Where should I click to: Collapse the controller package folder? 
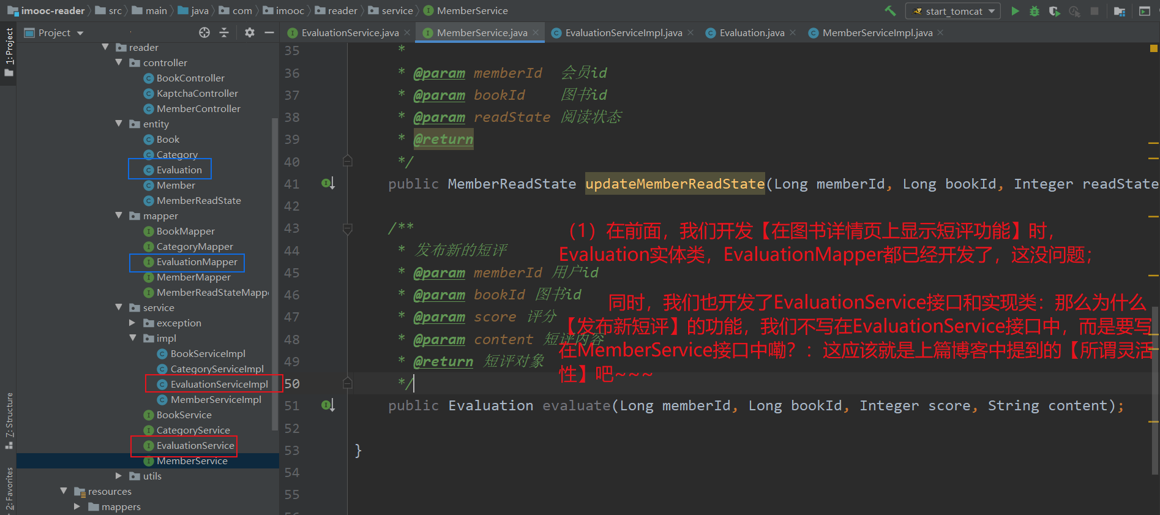pos(119,62)
